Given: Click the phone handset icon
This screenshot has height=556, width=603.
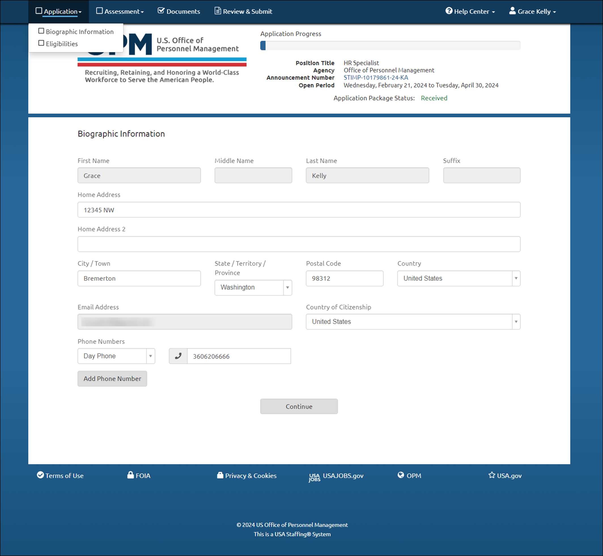Looking at the screenshot, I should pos(178,356).
